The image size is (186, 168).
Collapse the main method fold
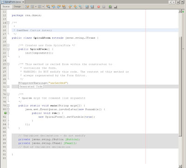pyautogui.click(x=8, y=106)
